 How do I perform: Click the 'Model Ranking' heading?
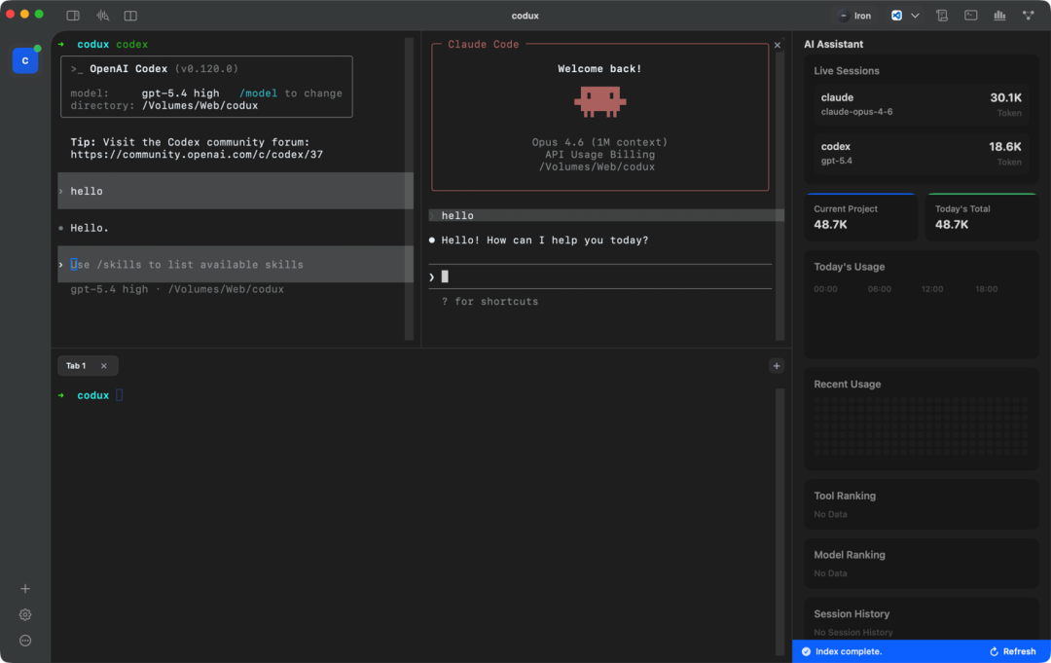850,555
